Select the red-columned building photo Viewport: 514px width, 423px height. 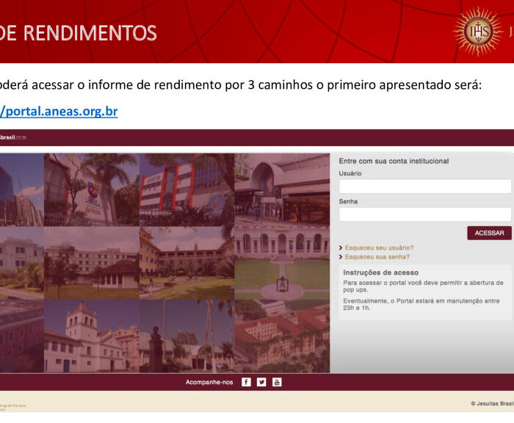(x=187, y=189)
